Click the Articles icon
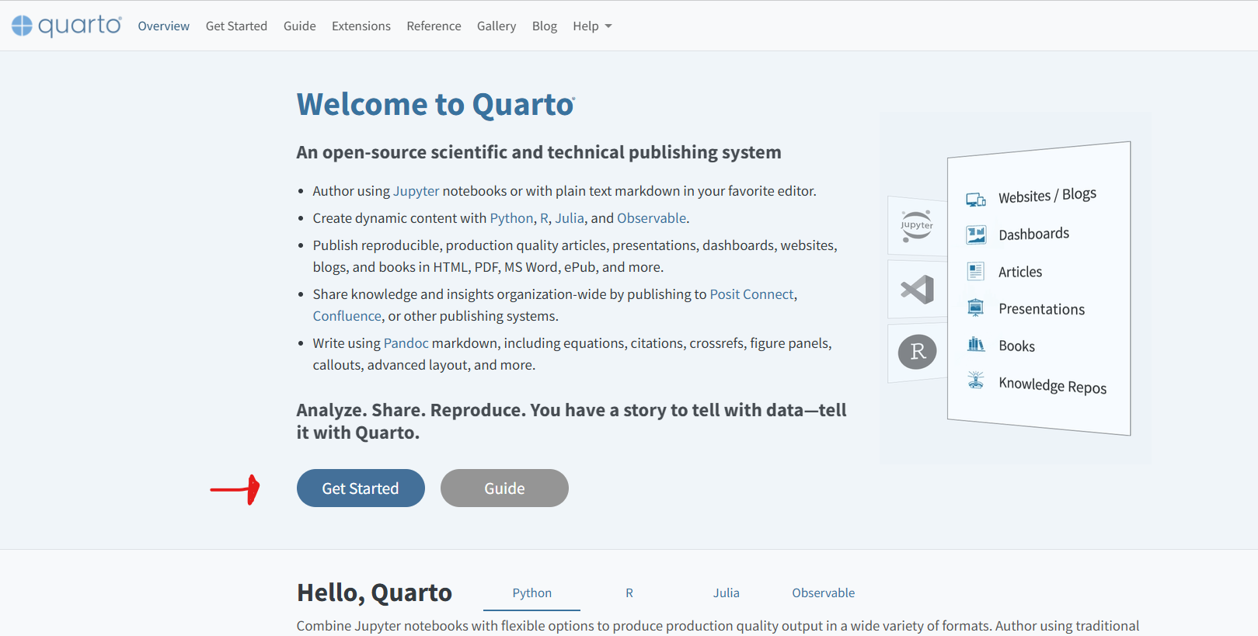This screenshot has width=1258, height=636. pyautogui.click(x=975, y=272)
